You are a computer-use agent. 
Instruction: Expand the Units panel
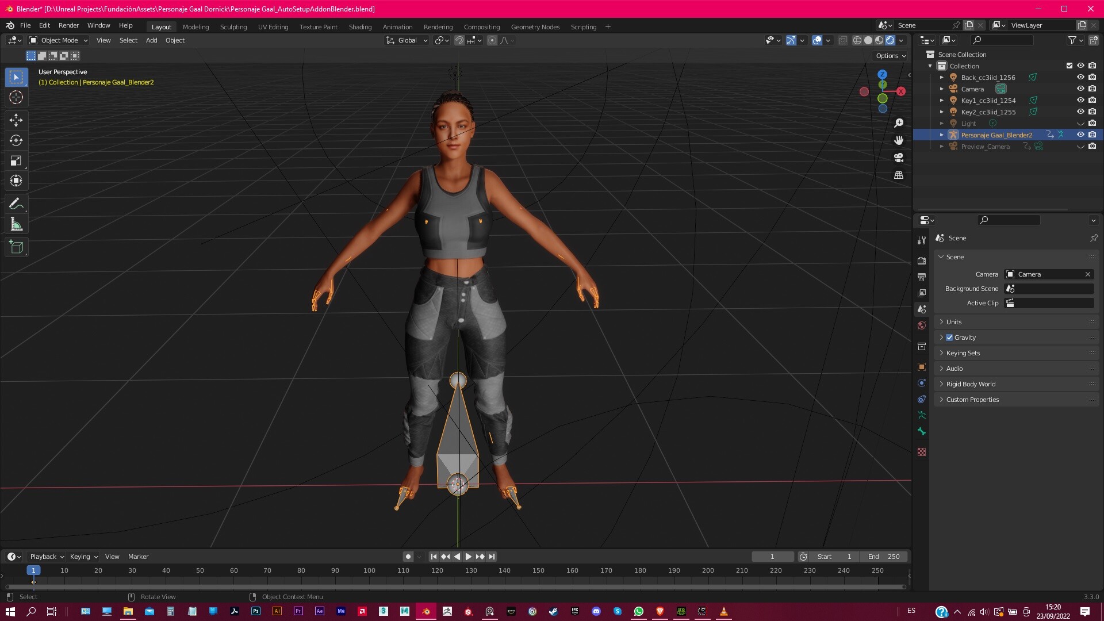tap(954, 322)
